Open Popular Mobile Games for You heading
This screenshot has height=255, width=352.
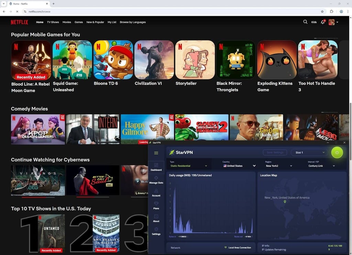[x=45, y=35]
